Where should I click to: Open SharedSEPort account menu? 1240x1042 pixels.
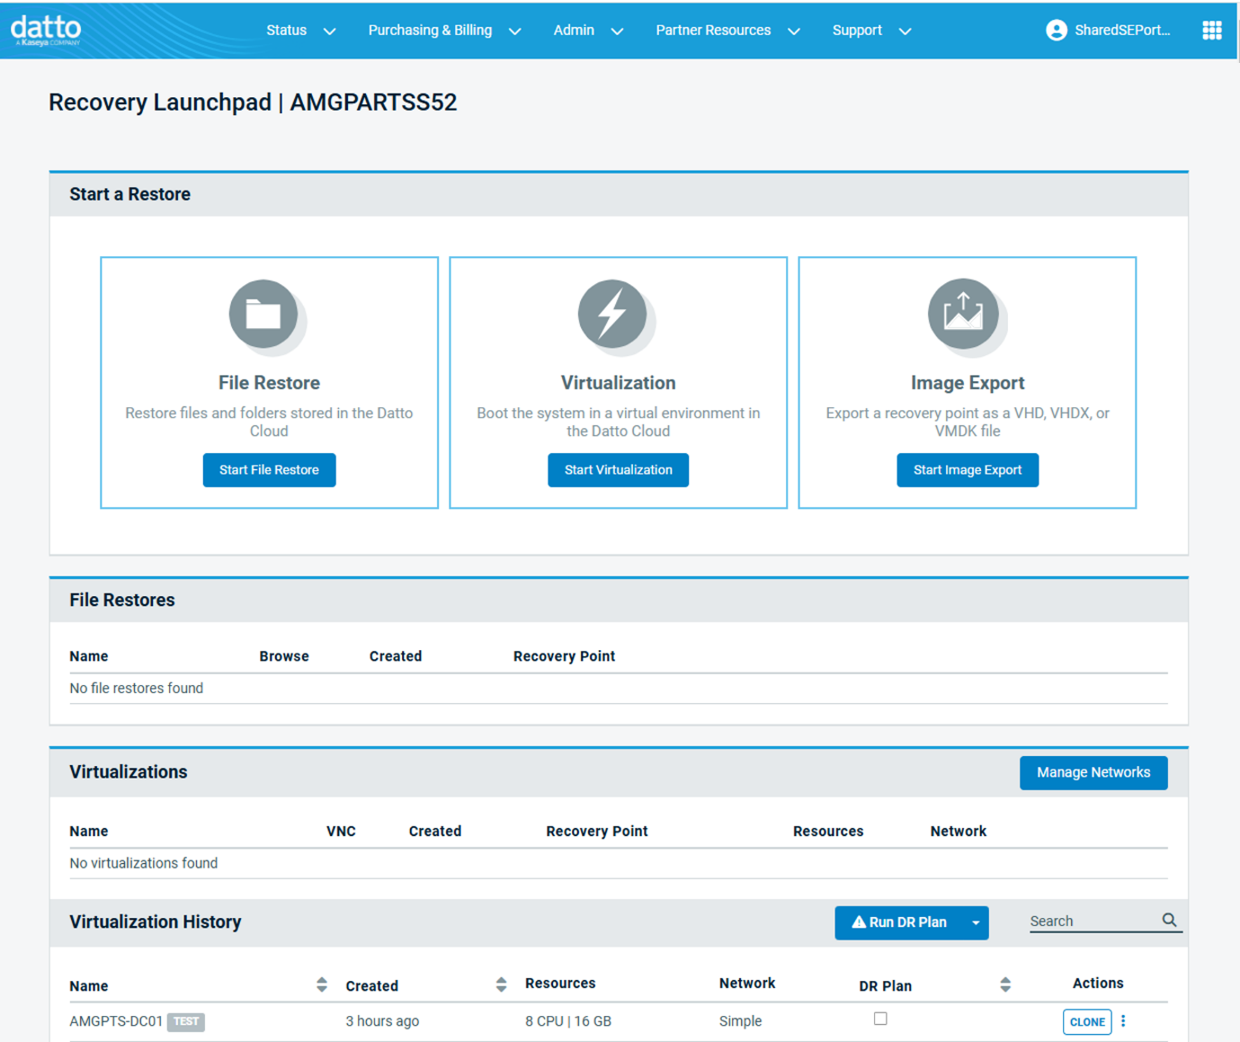click(x=1122, y=31)
